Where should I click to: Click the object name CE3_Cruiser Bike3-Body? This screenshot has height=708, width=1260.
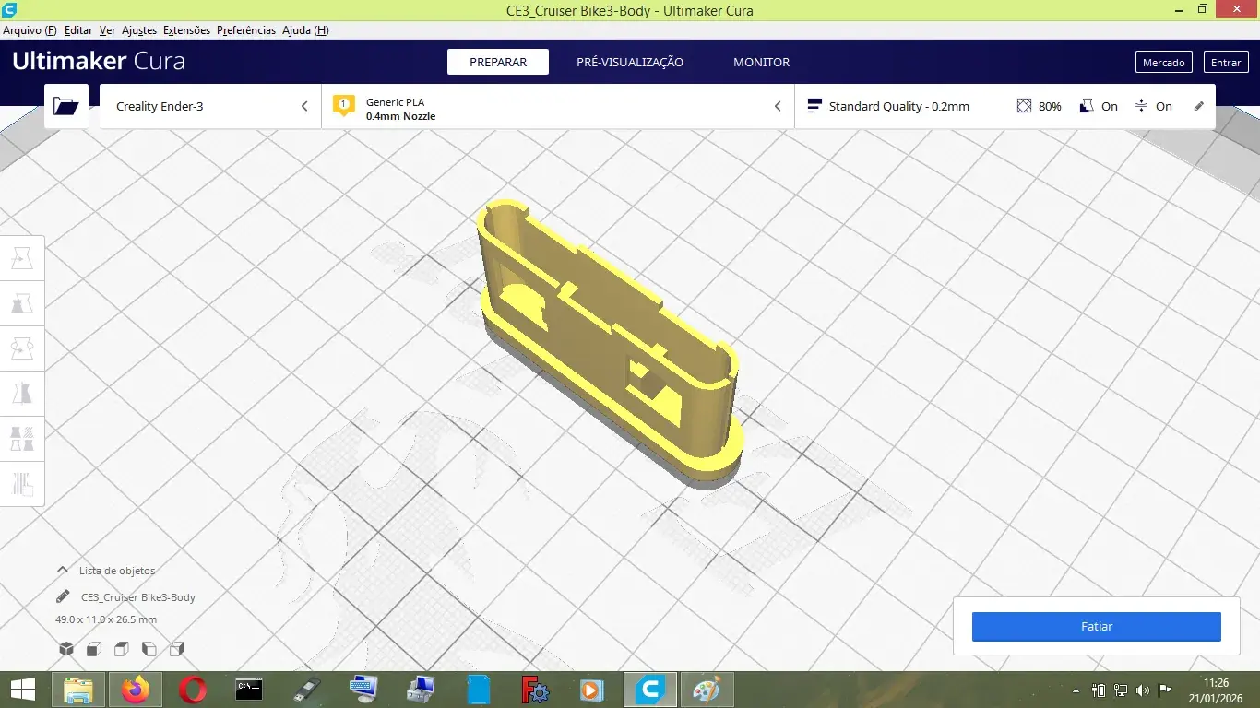[x=138, y=597]
